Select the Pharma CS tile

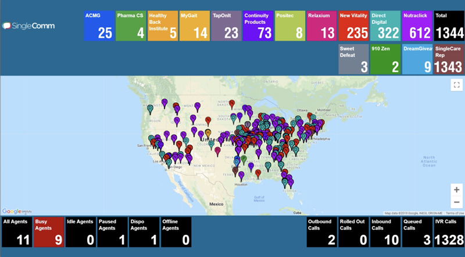tap(131, 26)
